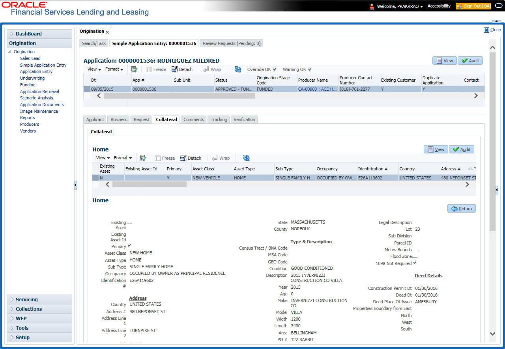Toggle the 1098 Not Required checkbox
The height and width of the screenshot is (349, 505).
[415, 263]
